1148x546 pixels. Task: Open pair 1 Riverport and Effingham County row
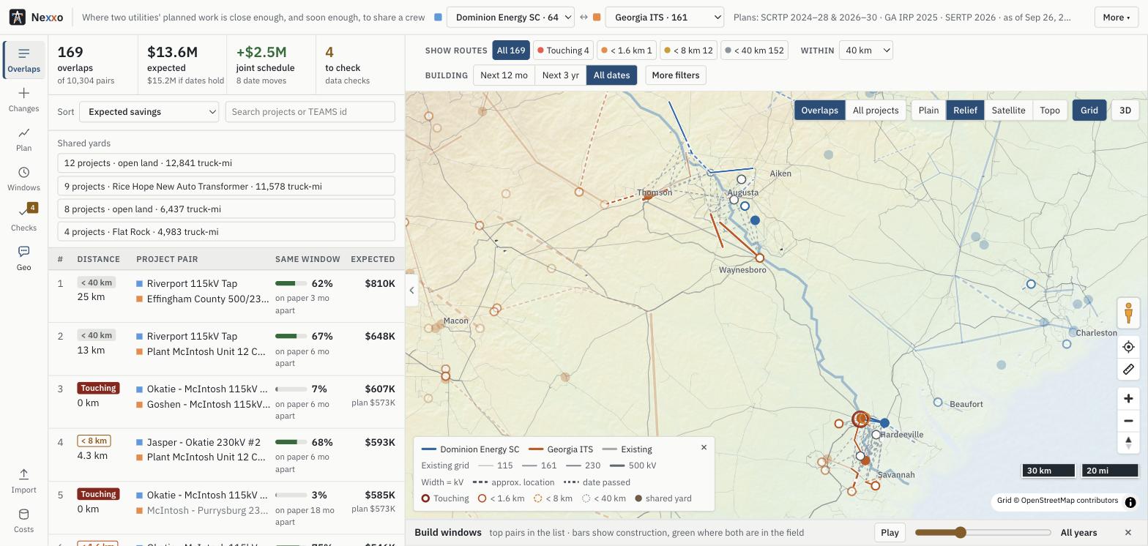coord(226,296)
